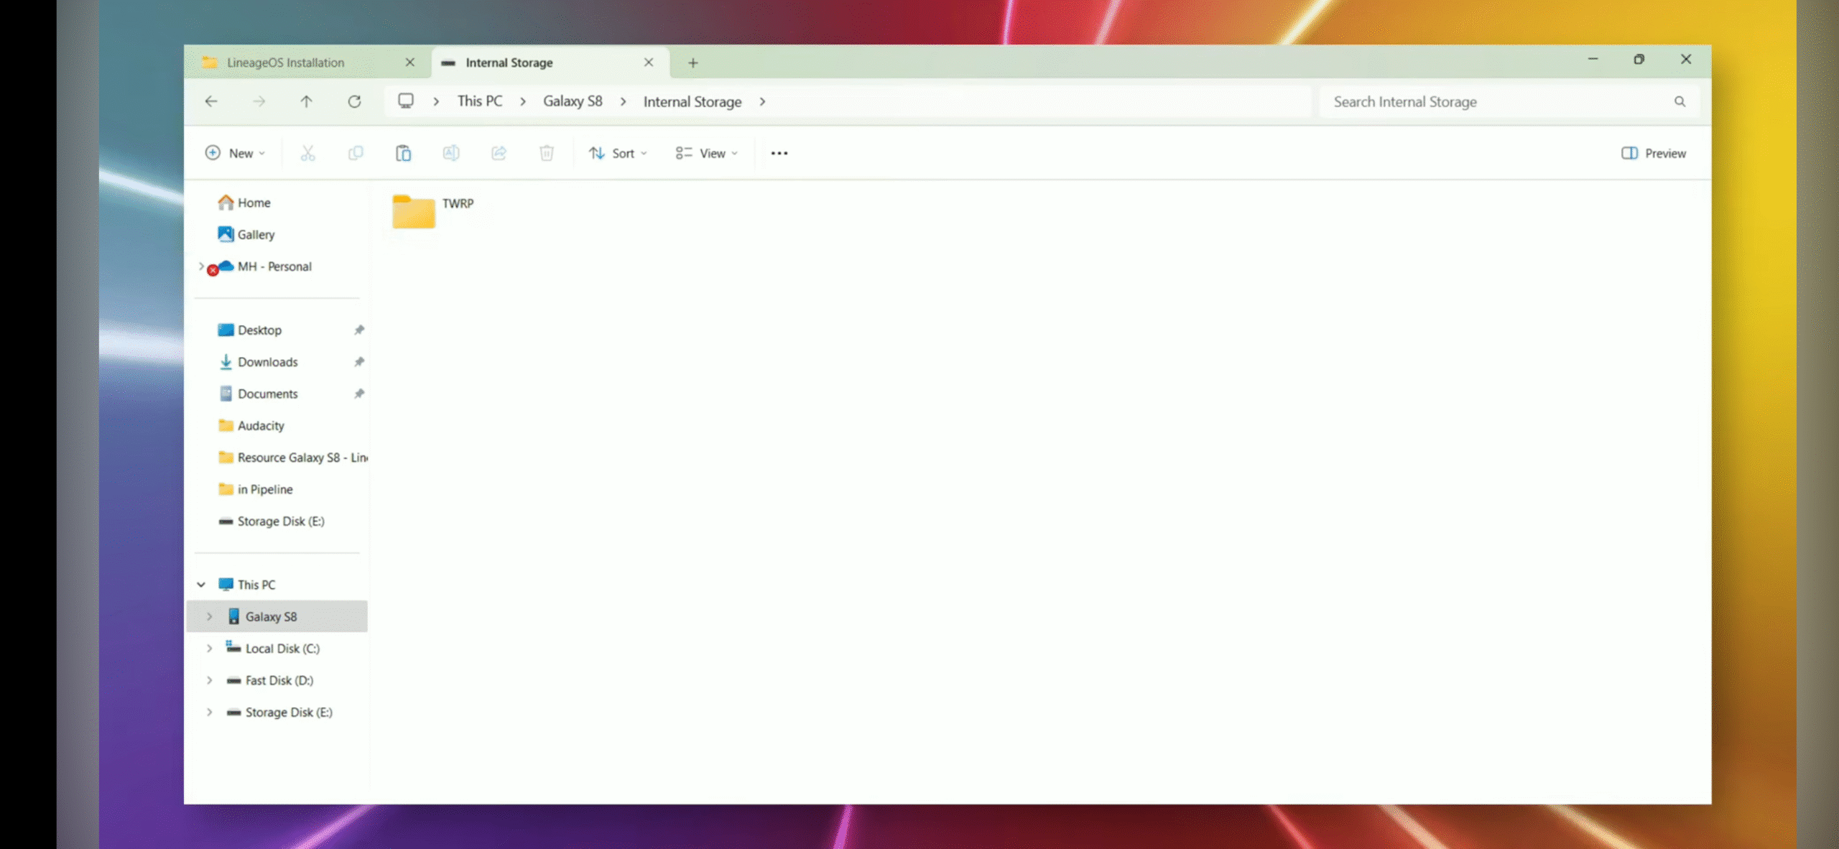Click the Delete trash icon
Image resolution: width=1839 pixels, height=849 pixels.
coord(547,153)
